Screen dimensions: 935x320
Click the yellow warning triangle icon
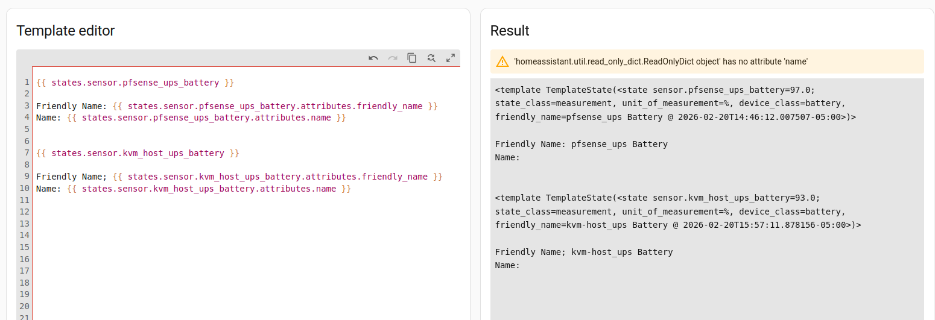pyautogui.click(x=502, y=61)
